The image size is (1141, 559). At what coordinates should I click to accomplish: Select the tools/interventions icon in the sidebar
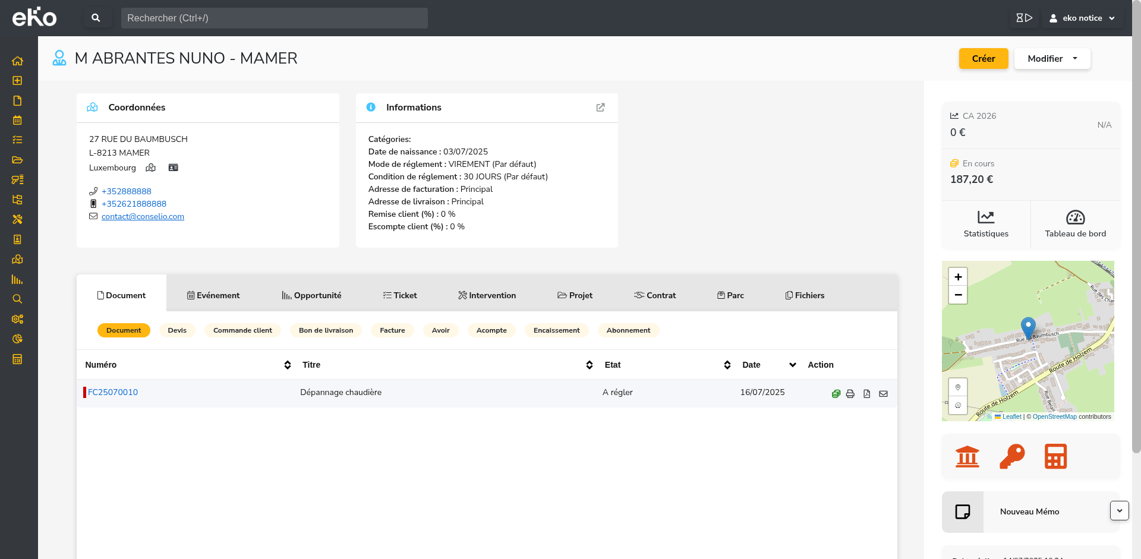17,220
